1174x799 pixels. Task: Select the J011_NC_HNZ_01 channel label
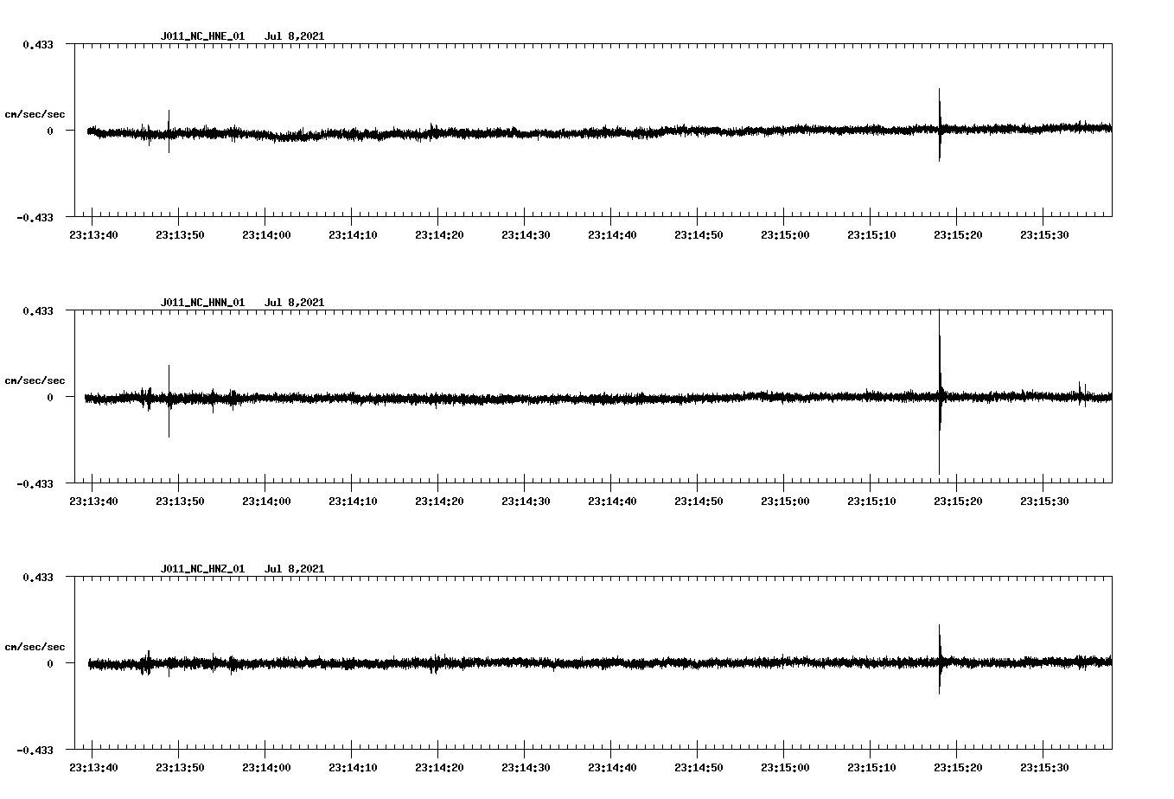(x=201, y=569)
